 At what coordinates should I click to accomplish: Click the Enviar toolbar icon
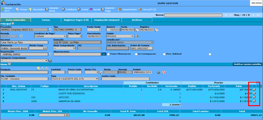(79, 10)
